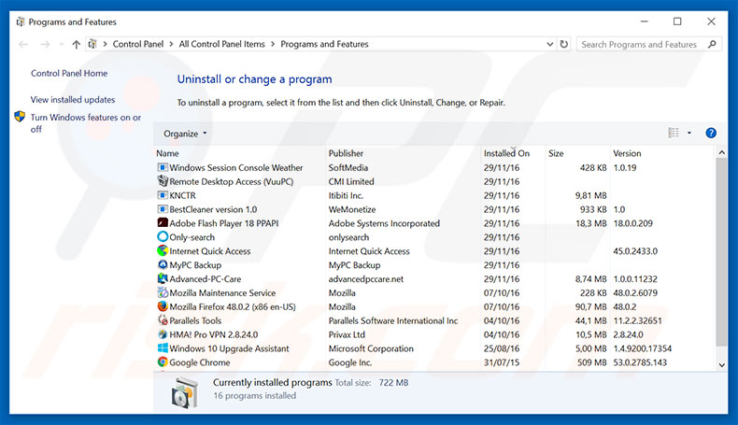Click the Programs and Features title icon
Viewport: 738px width, 425px height.
pyautogui.click(x=21, y=21)
